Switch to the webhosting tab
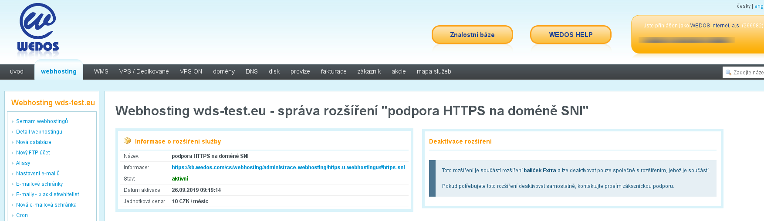 [x=59, y=71]
